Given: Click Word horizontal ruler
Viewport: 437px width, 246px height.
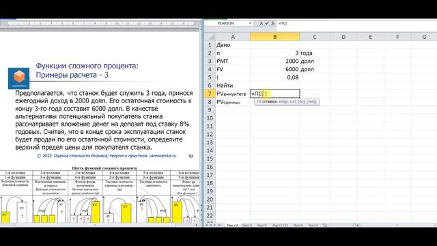Looking at the screenshot, I should point(100,23).
